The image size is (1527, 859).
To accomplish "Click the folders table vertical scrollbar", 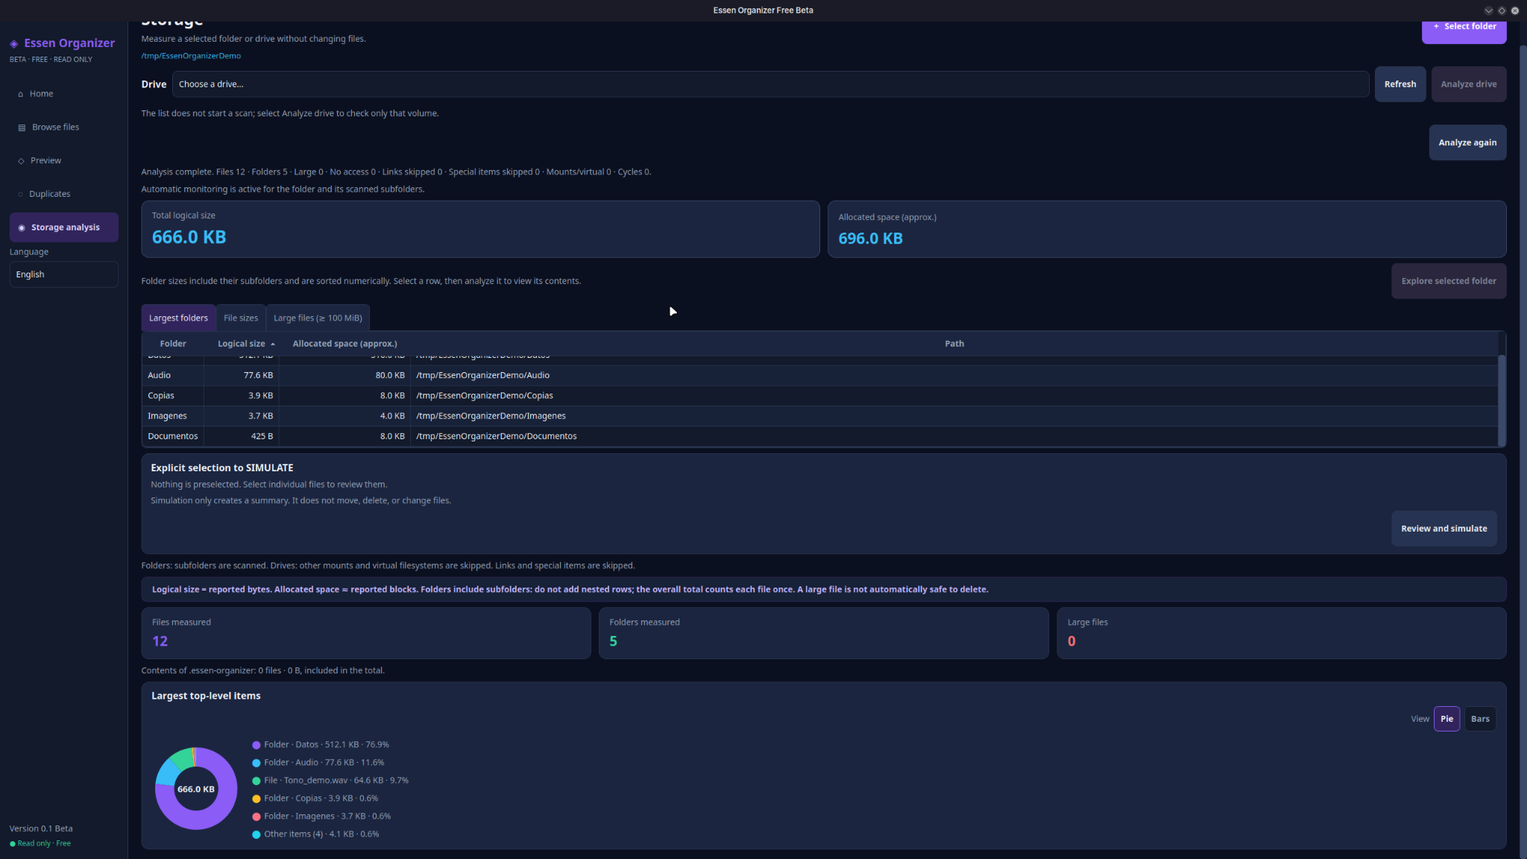I will click(x=1501, y=400).
